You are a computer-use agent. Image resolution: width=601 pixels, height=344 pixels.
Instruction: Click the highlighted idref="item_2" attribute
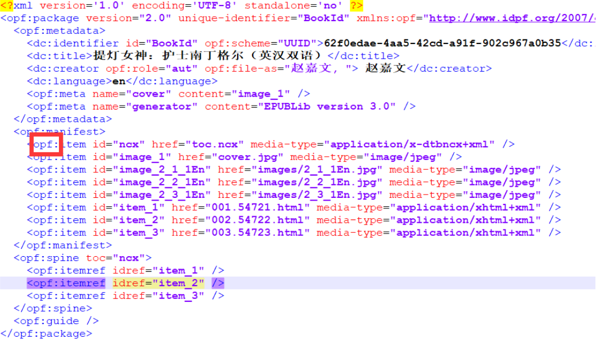[x=158, y=283]
